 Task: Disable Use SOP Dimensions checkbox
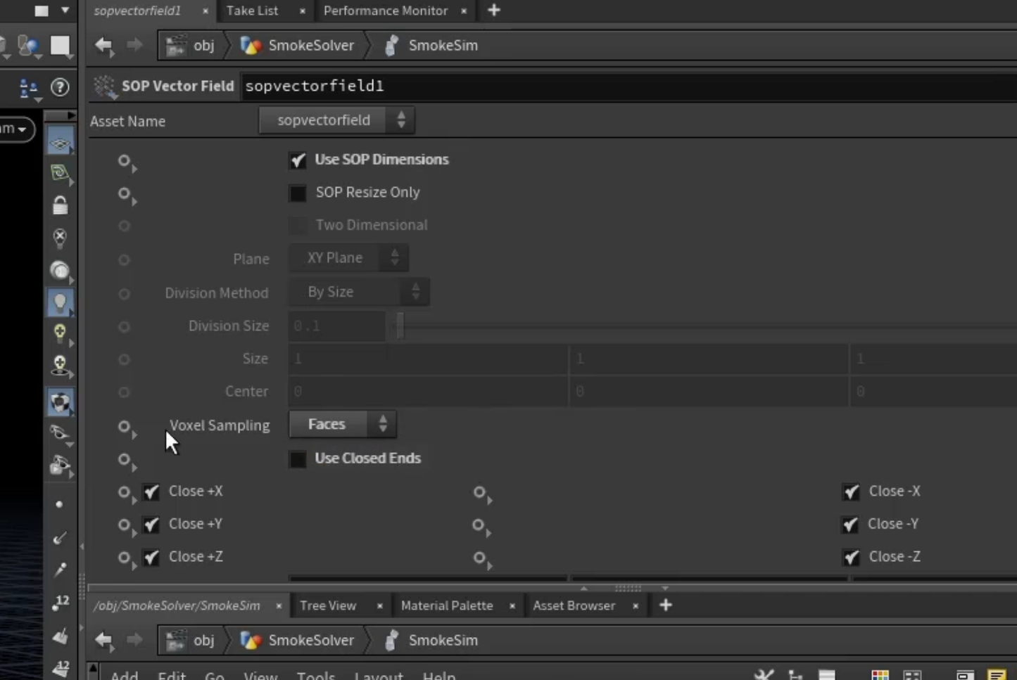(298, 160)
